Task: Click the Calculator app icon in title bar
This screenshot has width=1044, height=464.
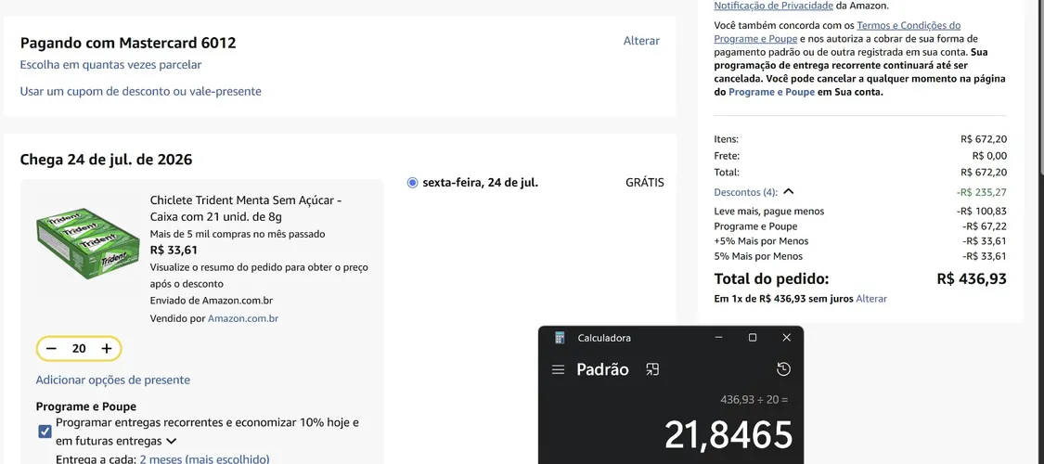Action: pos(560,338)
